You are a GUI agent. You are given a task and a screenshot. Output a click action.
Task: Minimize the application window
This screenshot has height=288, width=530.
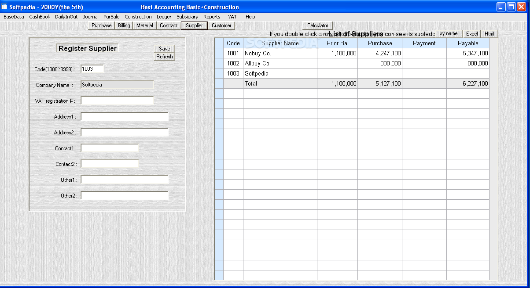[501, 7]
